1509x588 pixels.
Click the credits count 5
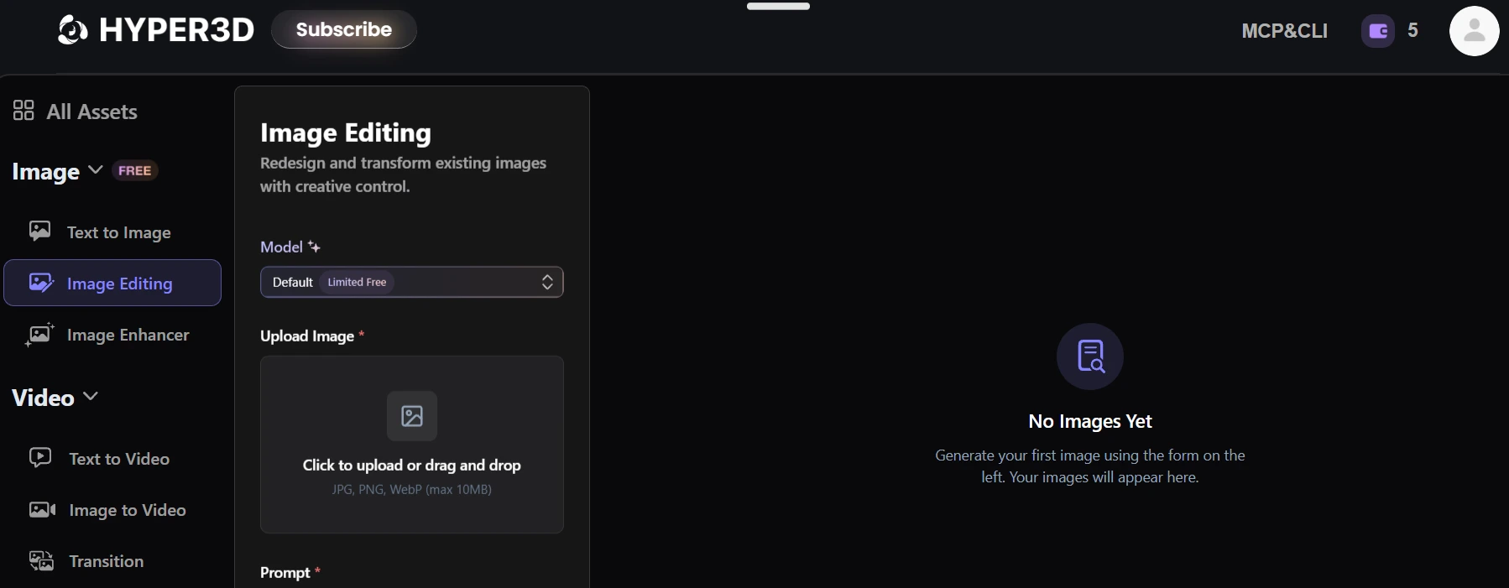pos(1413,30)
